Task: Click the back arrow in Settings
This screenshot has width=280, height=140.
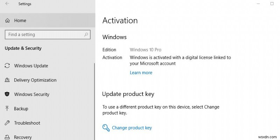Action: click(7, 3)
